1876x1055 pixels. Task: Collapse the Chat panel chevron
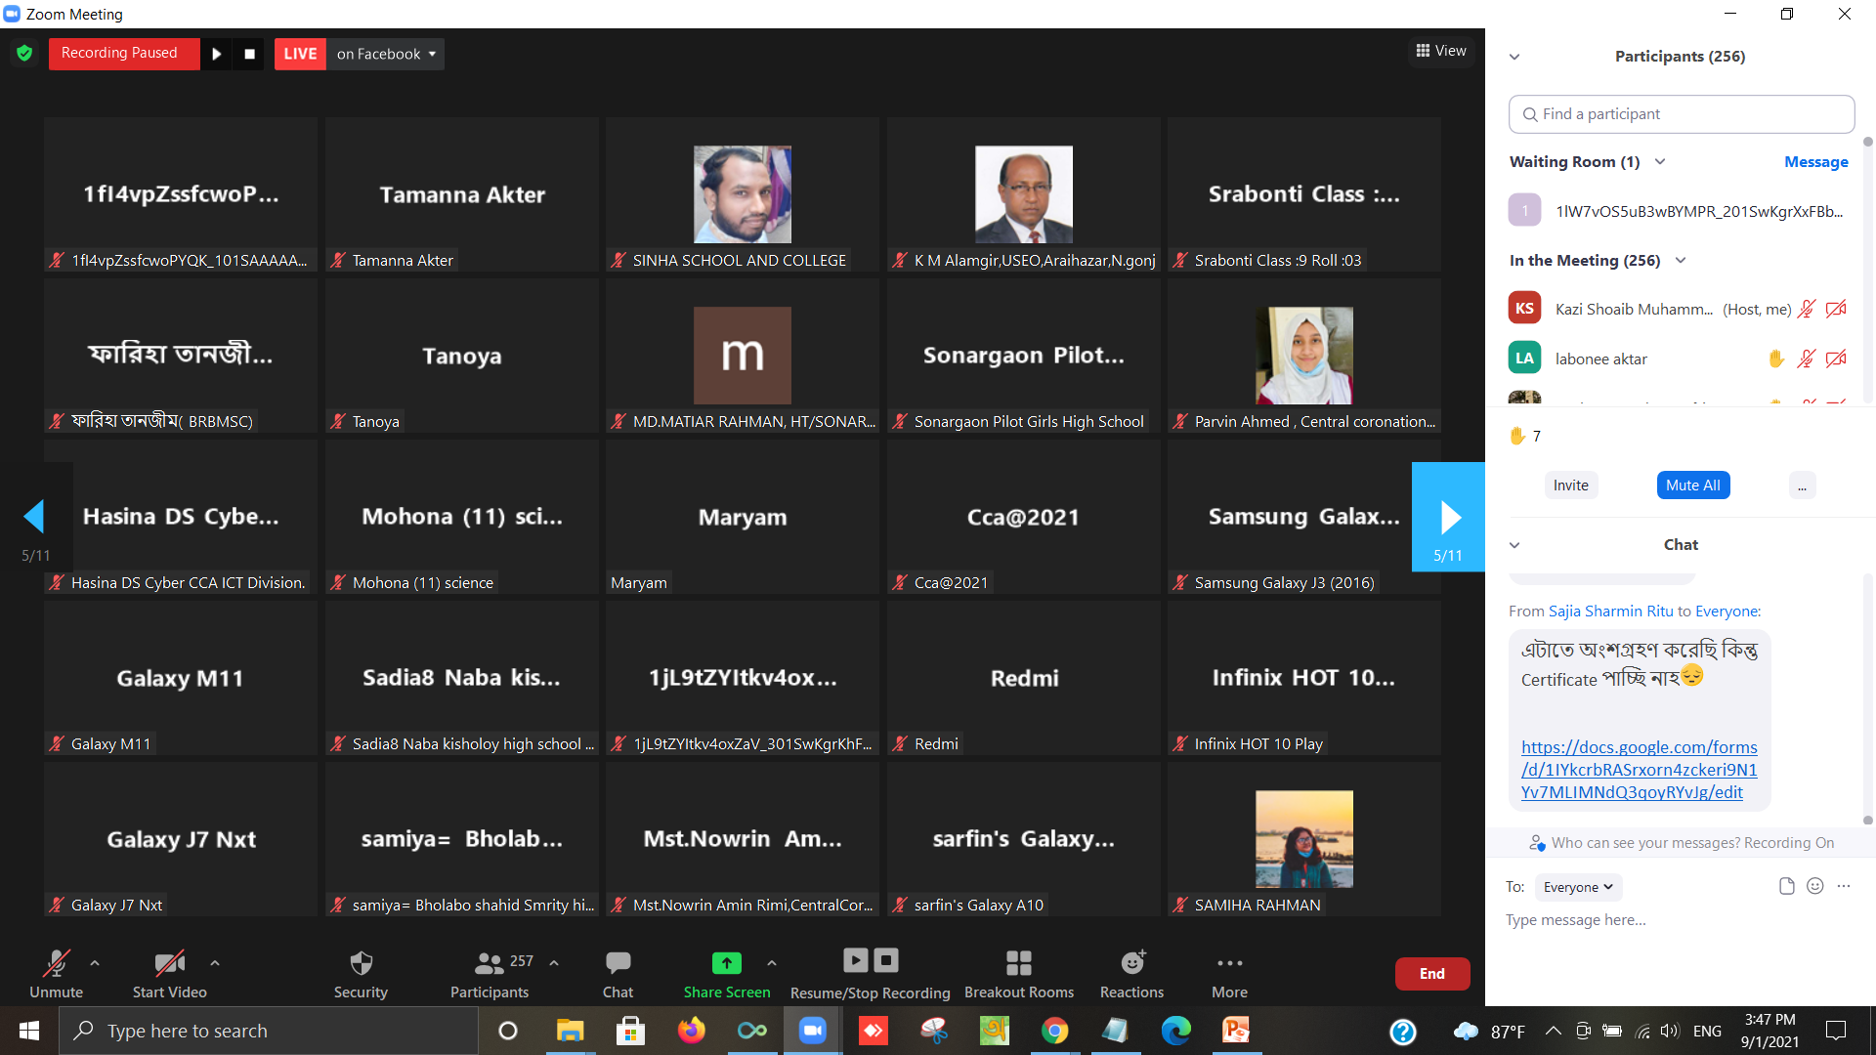pyautogui.click(x=1514, y=545)
